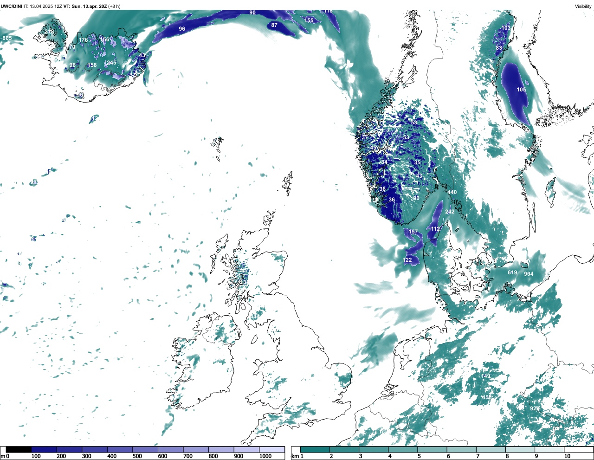
Task: Select the 5–6 km legend swatch
Action: coord(433,449)
